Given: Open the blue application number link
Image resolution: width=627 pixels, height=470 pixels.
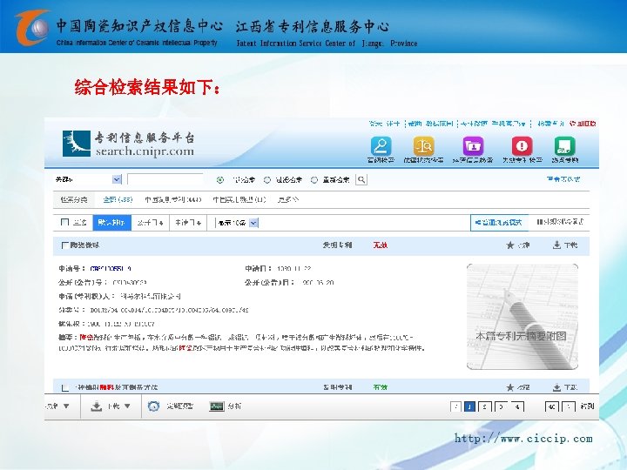Looking at the screenshot, I should coord(111,269).
